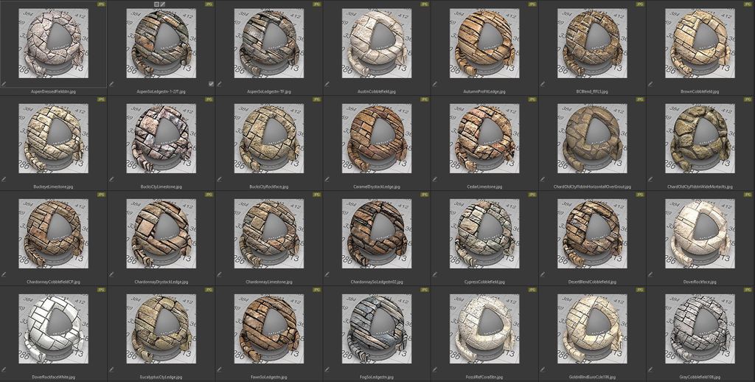Click the pencil icon on AspenDressedFieldstn tile
The width and height of the screenshot is (755, 382).
(x=4, y=84)
